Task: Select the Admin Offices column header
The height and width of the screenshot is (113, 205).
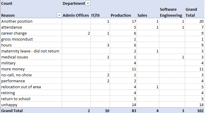Action: (x=76, y=15)
